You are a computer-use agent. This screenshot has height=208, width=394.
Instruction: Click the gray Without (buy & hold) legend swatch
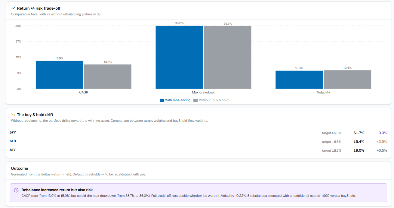(x=195, y=100)
